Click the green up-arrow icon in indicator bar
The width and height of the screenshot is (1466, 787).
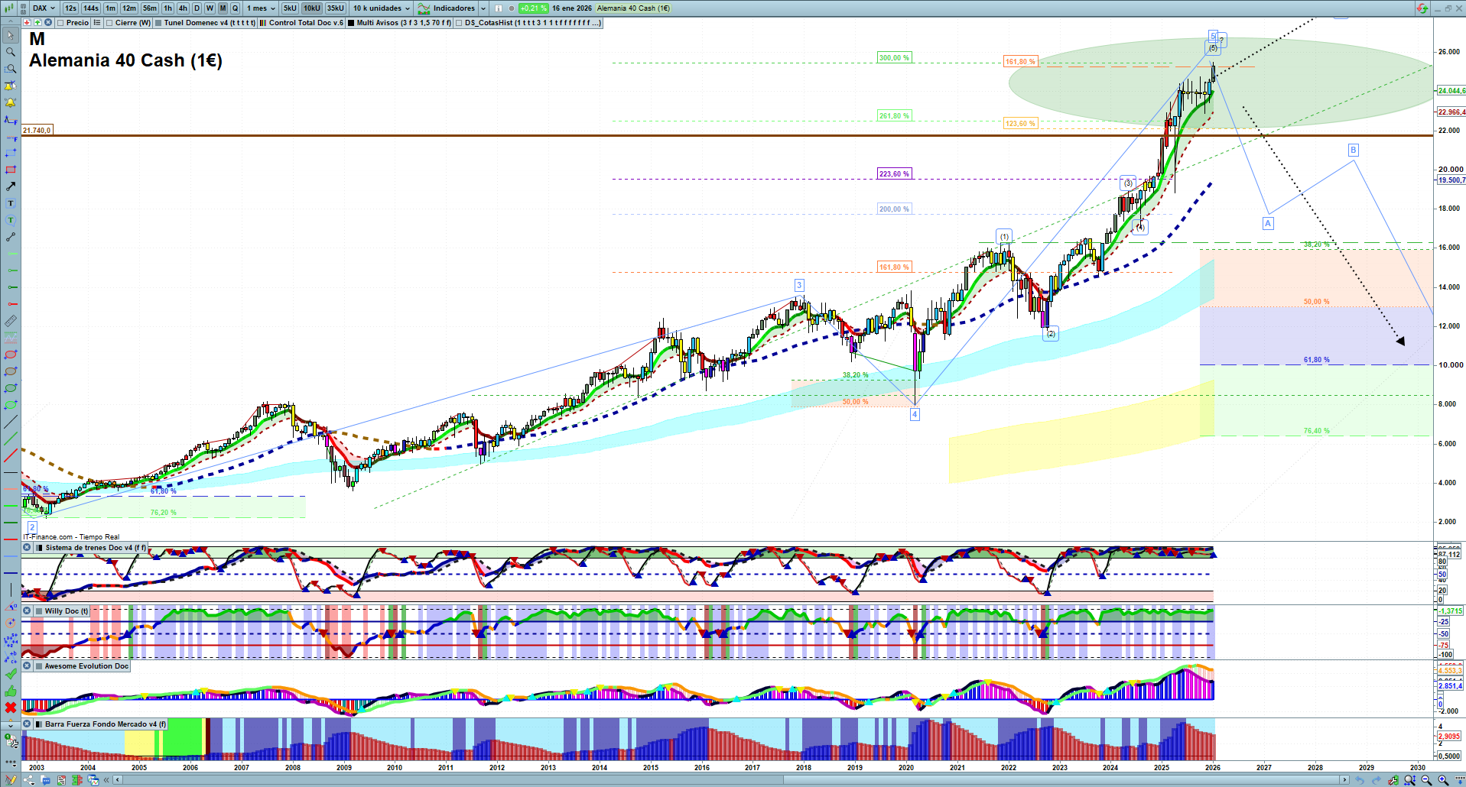point(37,23)
